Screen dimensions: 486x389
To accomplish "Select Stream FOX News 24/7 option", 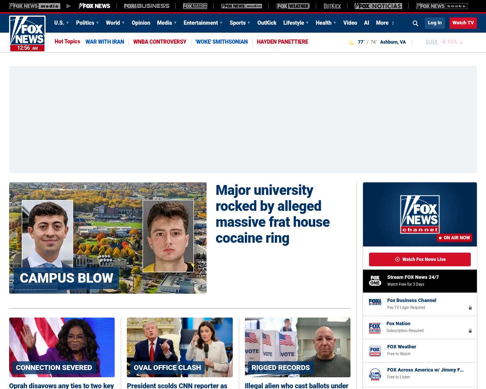I will click(x=420, y=281).
